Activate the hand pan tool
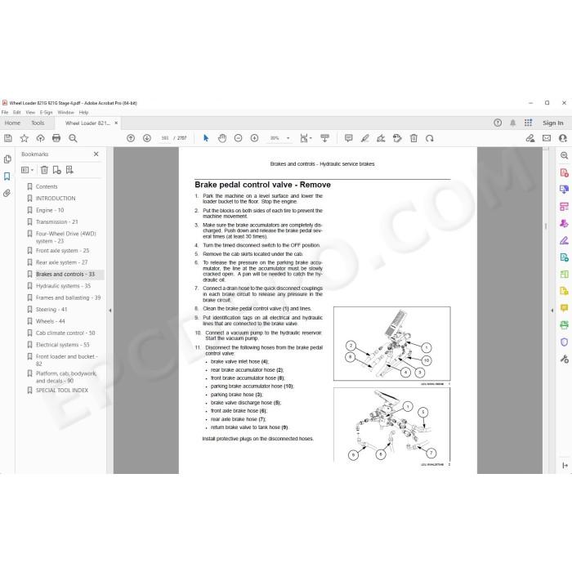572x572 pixels. 221,138
